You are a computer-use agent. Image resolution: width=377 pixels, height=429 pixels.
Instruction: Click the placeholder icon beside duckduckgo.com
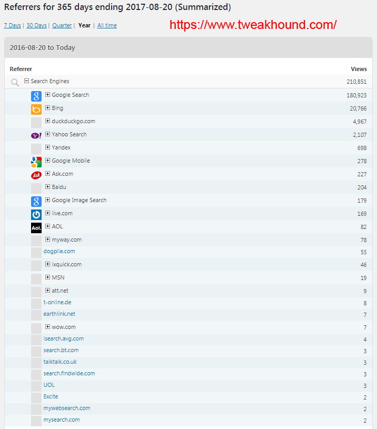(x=36, y=123)
